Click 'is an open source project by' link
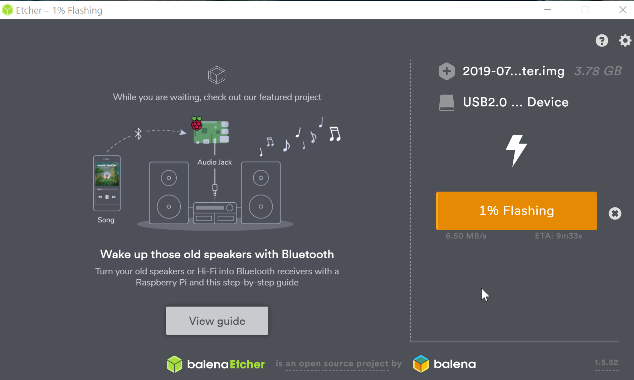The image size is (634, 380). (338, 364)
